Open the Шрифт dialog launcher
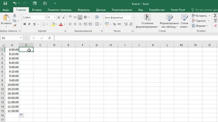218x122 pixels. (x=65, y=31)
